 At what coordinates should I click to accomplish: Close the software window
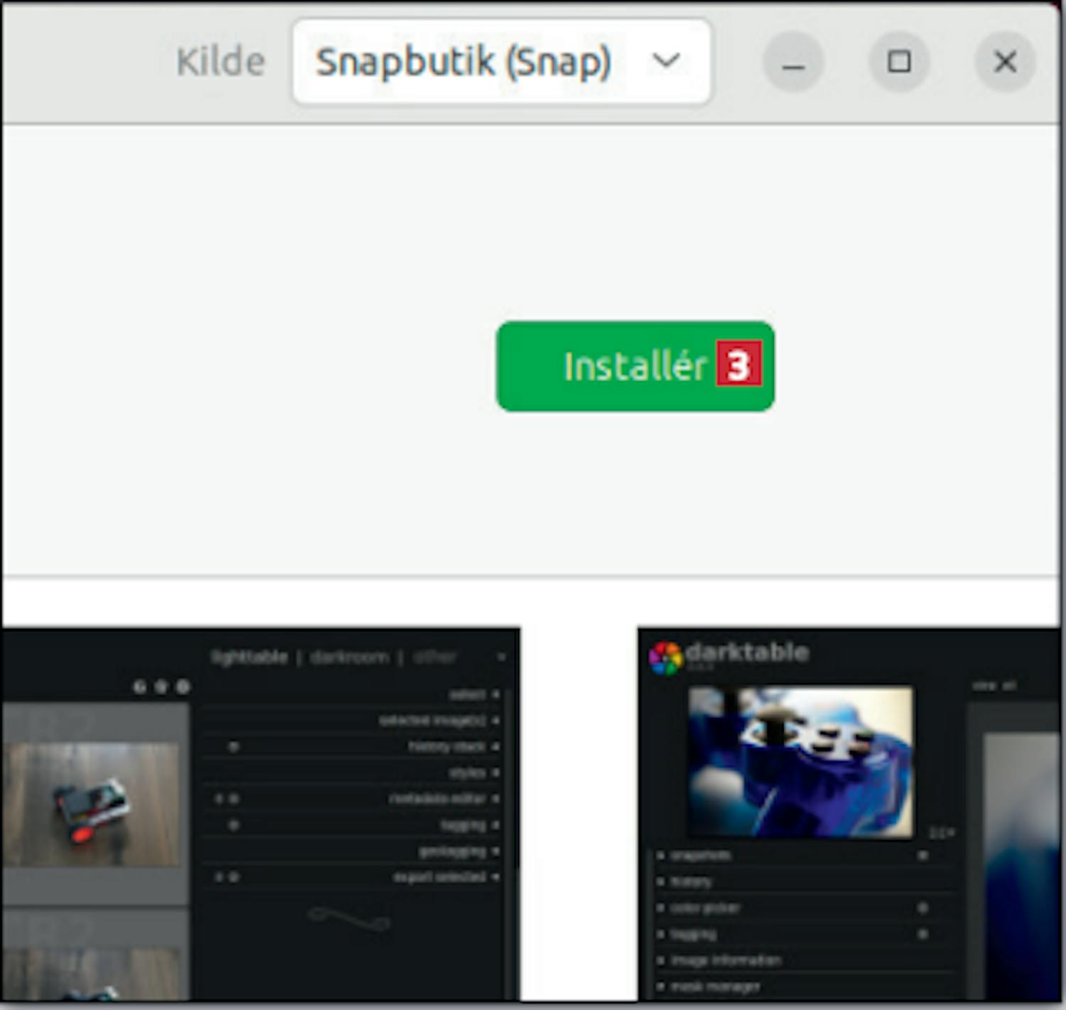[x=1004, y=63]
